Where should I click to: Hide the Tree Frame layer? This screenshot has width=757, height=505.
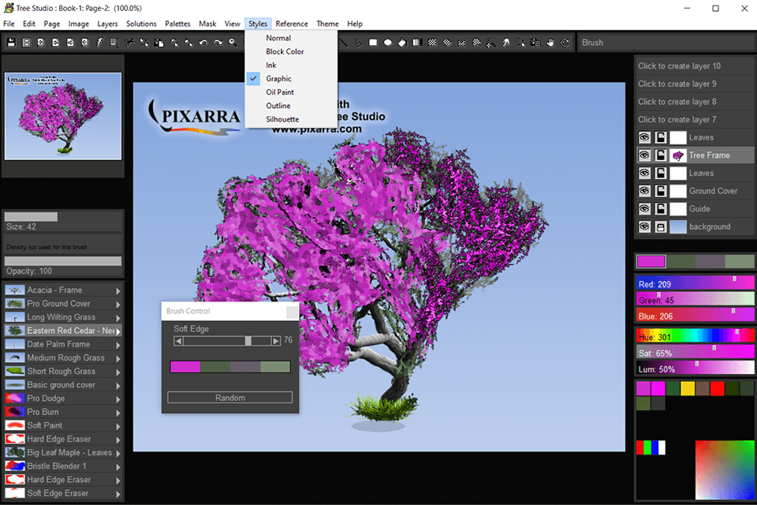[x=643, y=155]
